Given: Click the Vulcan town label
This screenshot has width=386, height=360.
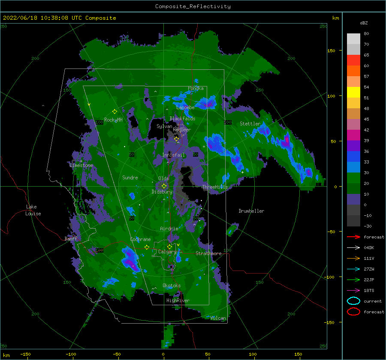Looking at the screenshot, I should point(218,318).
